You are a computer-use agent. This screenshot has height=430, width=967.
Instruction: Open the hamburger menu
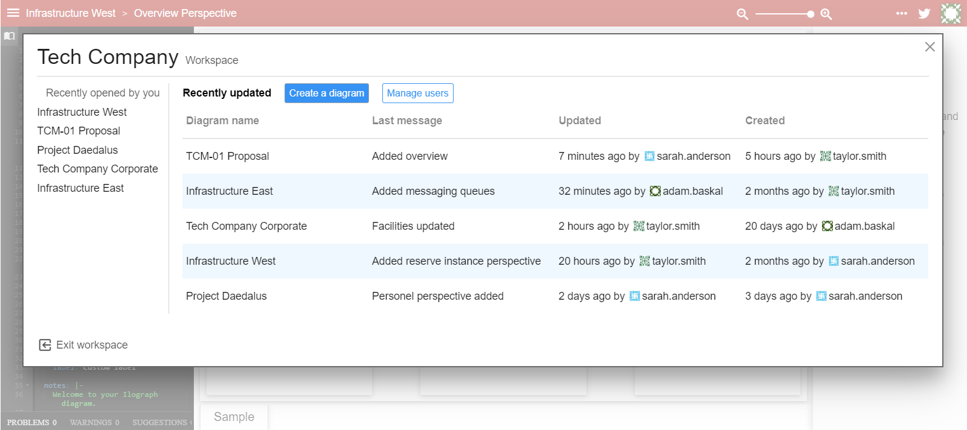[x=13, y=13]
